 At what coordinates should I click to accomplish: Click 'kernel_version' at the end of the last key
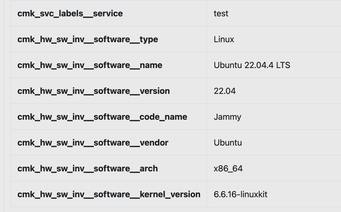pyautogui.click(x=170, y=194)
